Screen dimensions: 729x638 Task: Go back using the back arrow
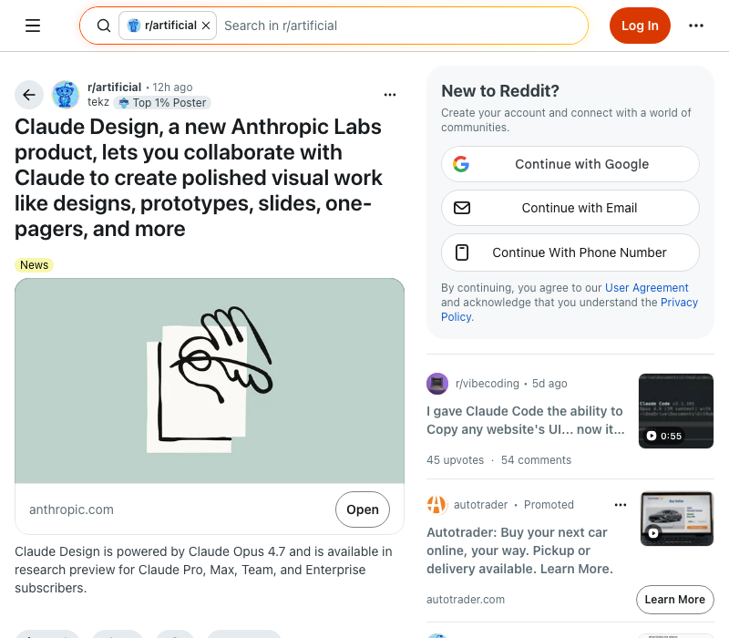(29, 95)
